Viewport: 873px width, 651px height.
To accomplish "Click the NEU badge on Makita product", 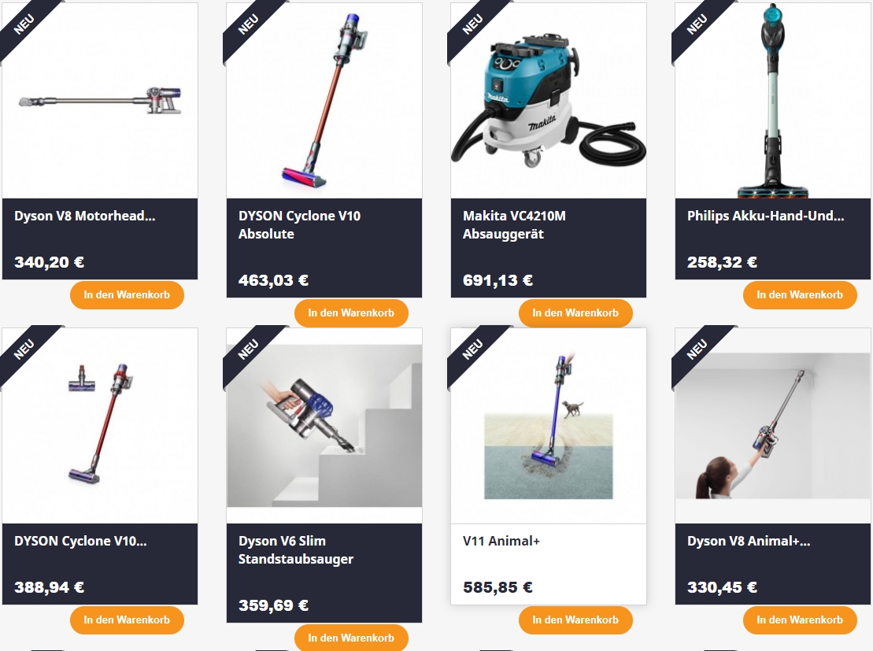I will (x=472, y=25).
